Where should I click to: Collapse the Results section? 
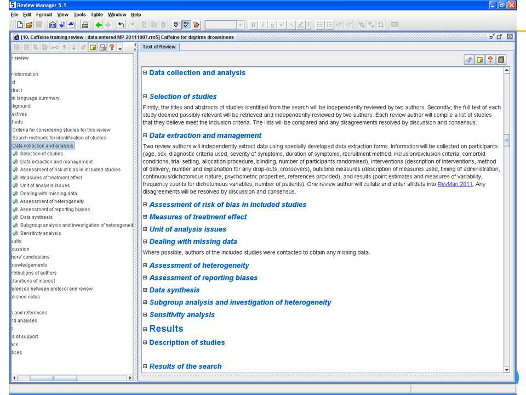[145, 329]
